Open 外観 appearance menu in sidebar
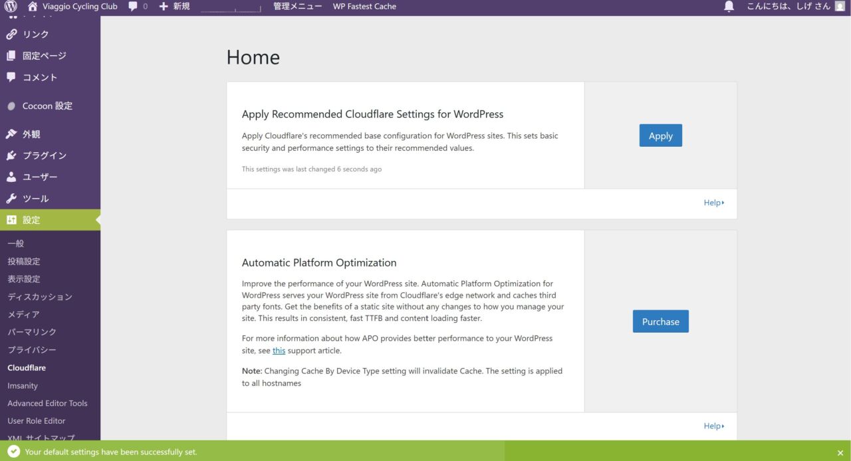This screenshot has width=851, height=461. pos(31,134)
